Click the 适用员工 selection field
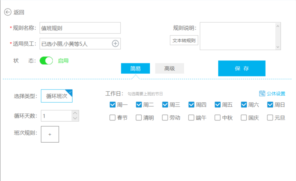Viewport: 296px width, 181px height. [x=80, y=44]
